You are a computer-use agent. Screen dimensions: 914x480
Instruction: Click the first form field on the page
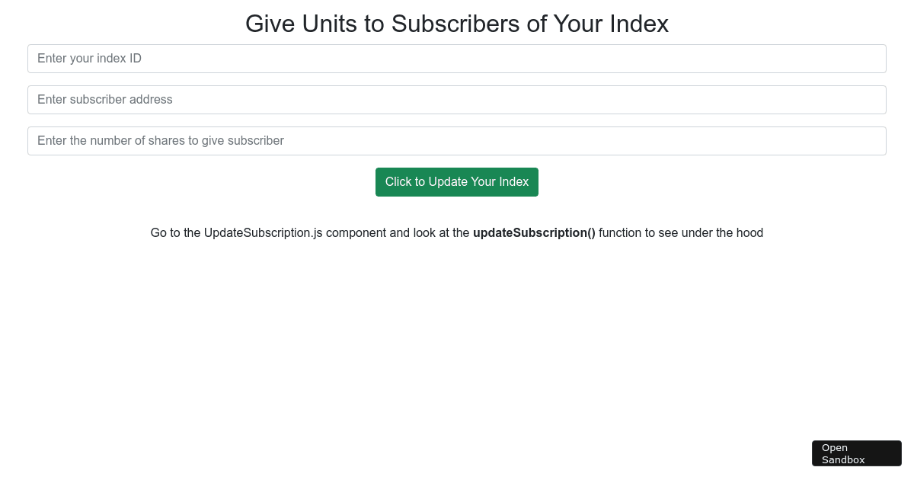tap(457, 59)
